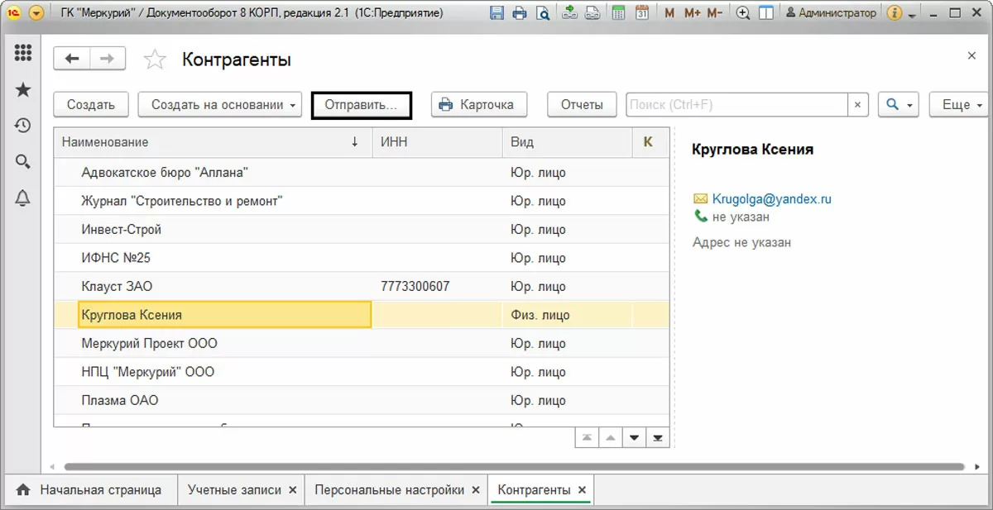Open Favorites star in left sidebar
The width and height of the screenshot is (993, 510).
23,89
